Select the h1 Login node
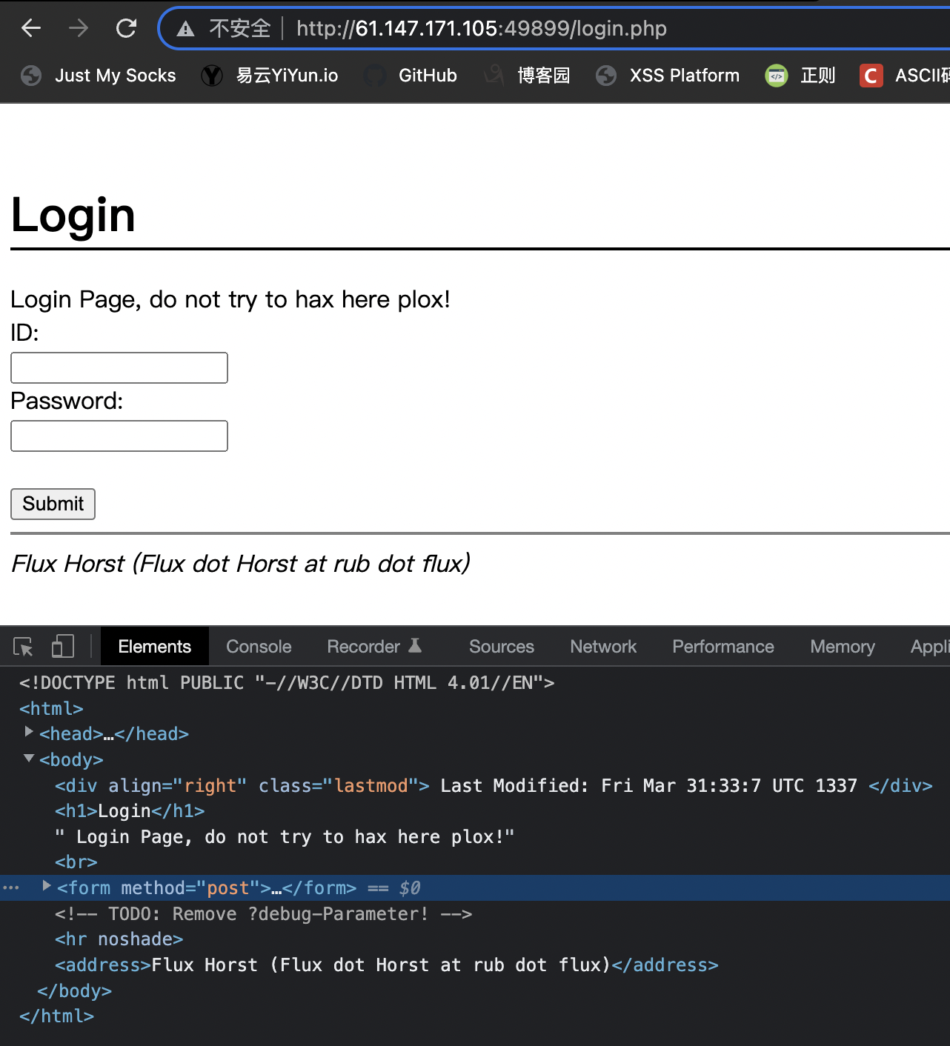 point(130,811)
